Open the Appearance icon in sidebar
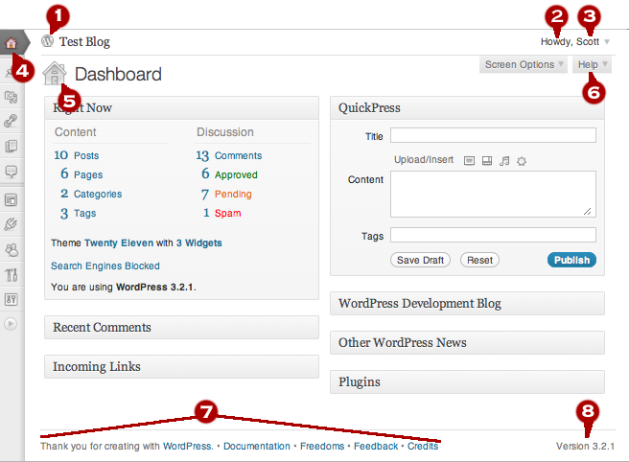The width and height of the screenshot is (629, 462). pos(11,199)
